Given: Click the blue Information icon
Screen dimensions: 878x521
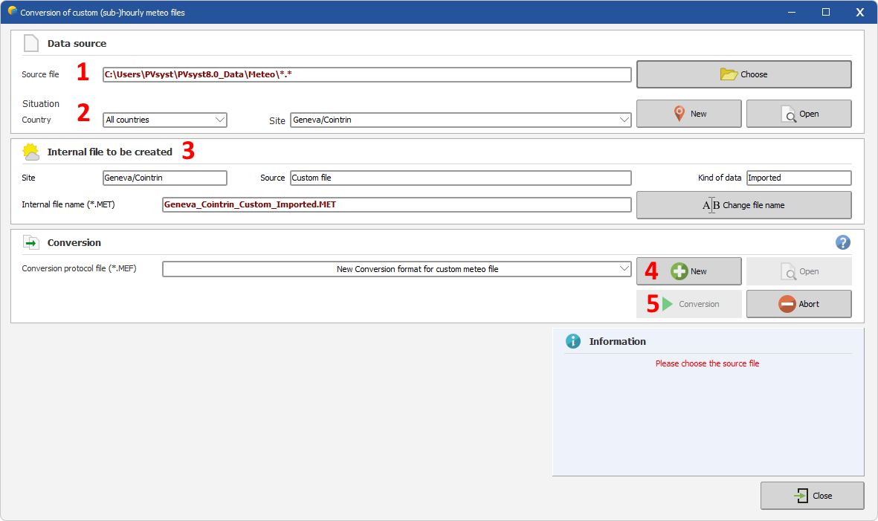Looking at the screenshot, I should tap(573, 341).
